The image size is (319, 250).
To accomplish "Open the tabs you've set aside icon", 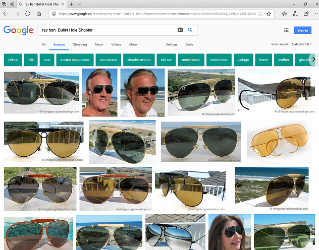I will [x=4, y=4].
